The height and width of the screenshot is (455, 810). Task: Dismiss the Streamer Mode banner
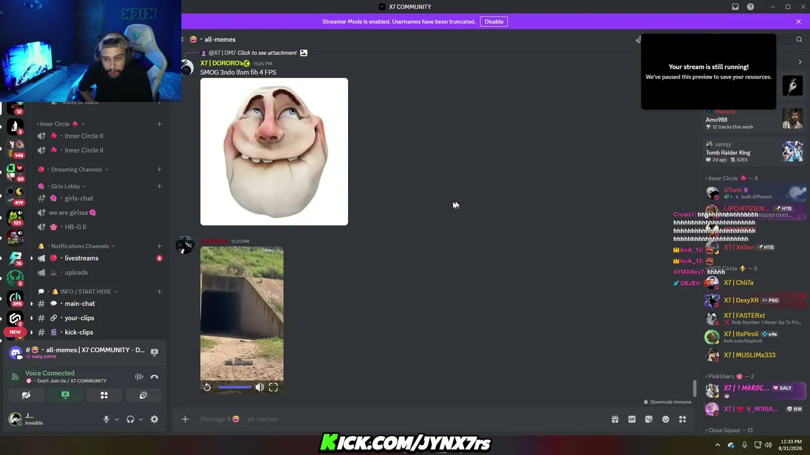pyautogui.click(x=799, y=21)
